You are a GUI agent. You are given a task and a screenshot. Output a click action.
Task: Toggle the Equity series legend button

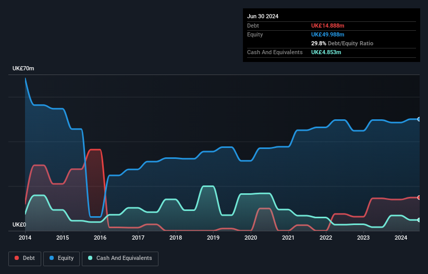point(62,258)
